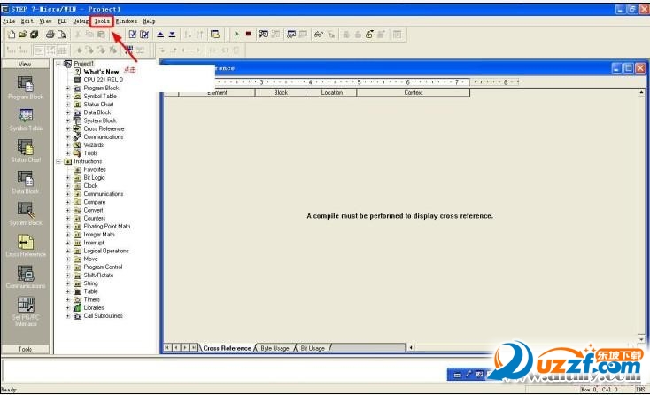Expand the Wizards tree node
This screenshot has width=650, height=395.
(67, 145)
